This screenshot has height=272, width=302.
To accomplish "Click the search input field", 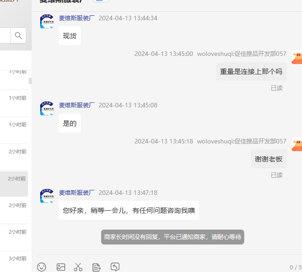I will pos(5,36).
